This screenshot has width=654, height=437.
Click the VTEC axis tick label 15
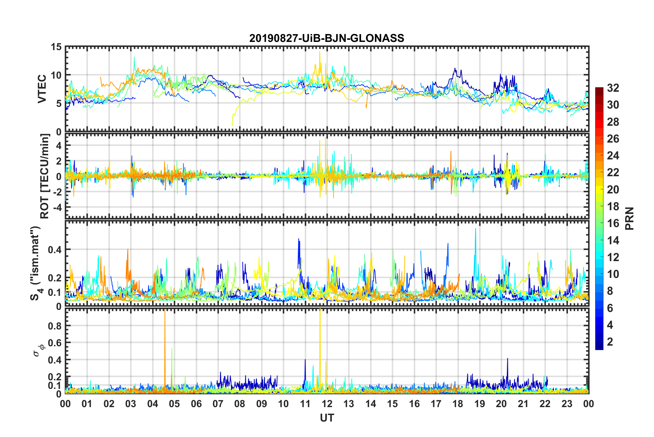(56, 47)
